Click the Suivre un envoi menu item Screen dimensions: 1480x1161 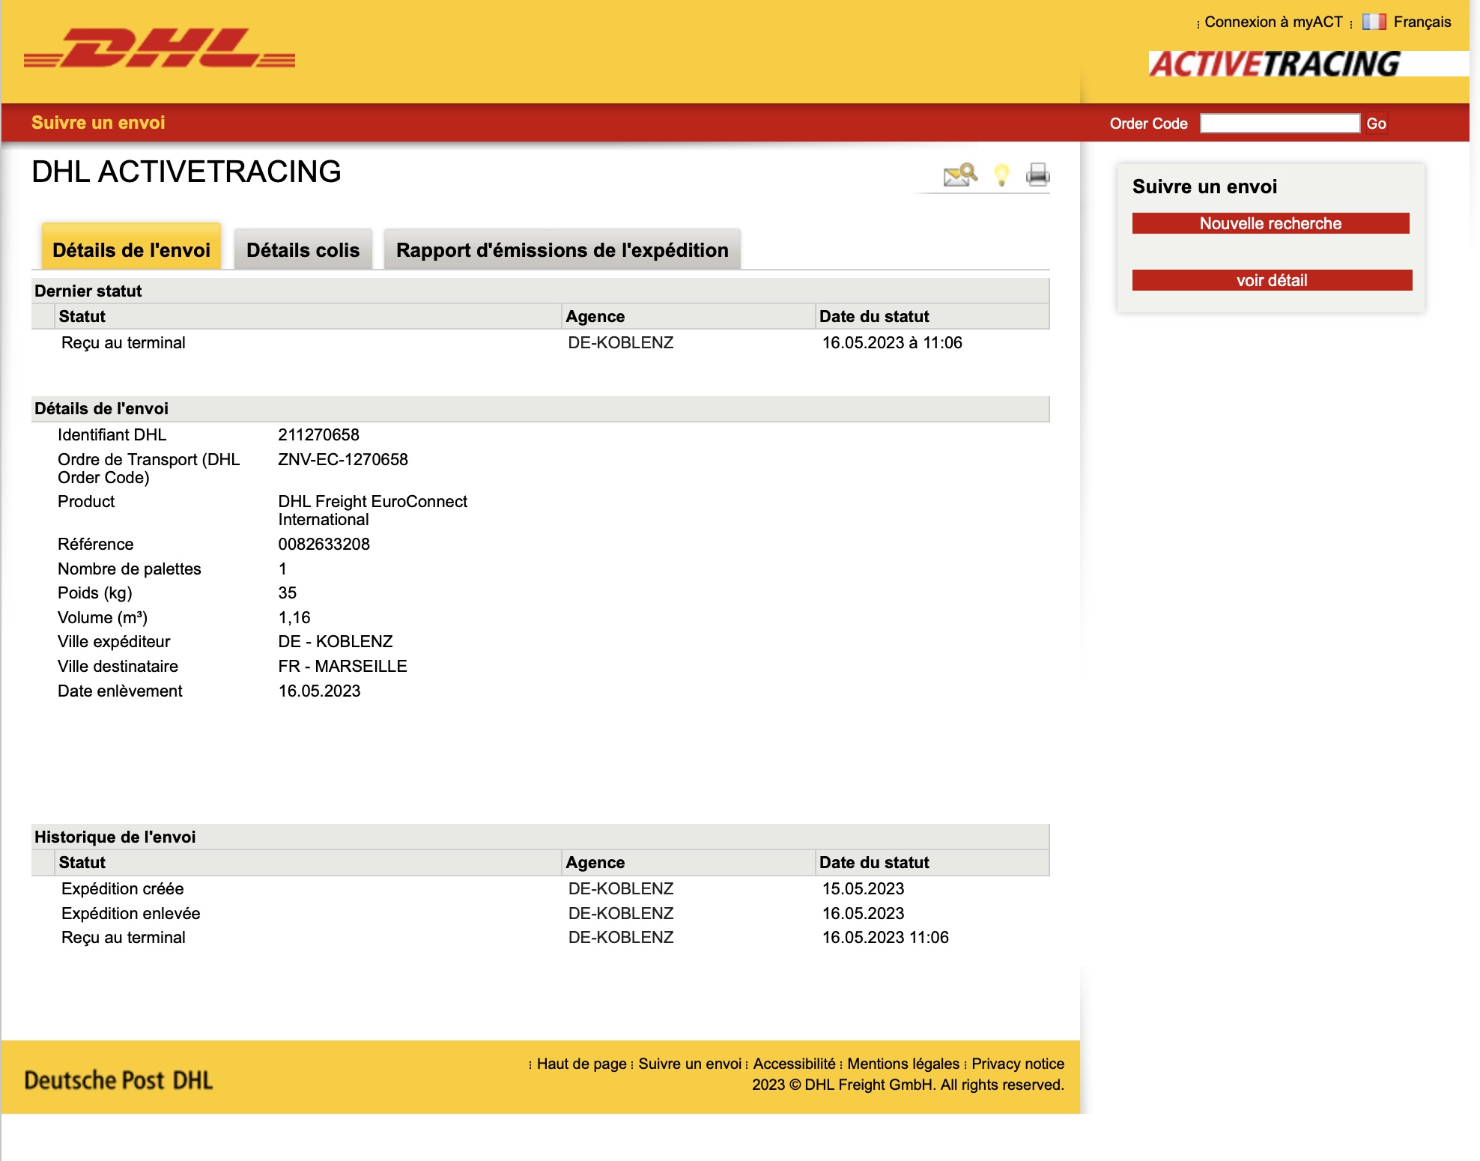[98, 123]
